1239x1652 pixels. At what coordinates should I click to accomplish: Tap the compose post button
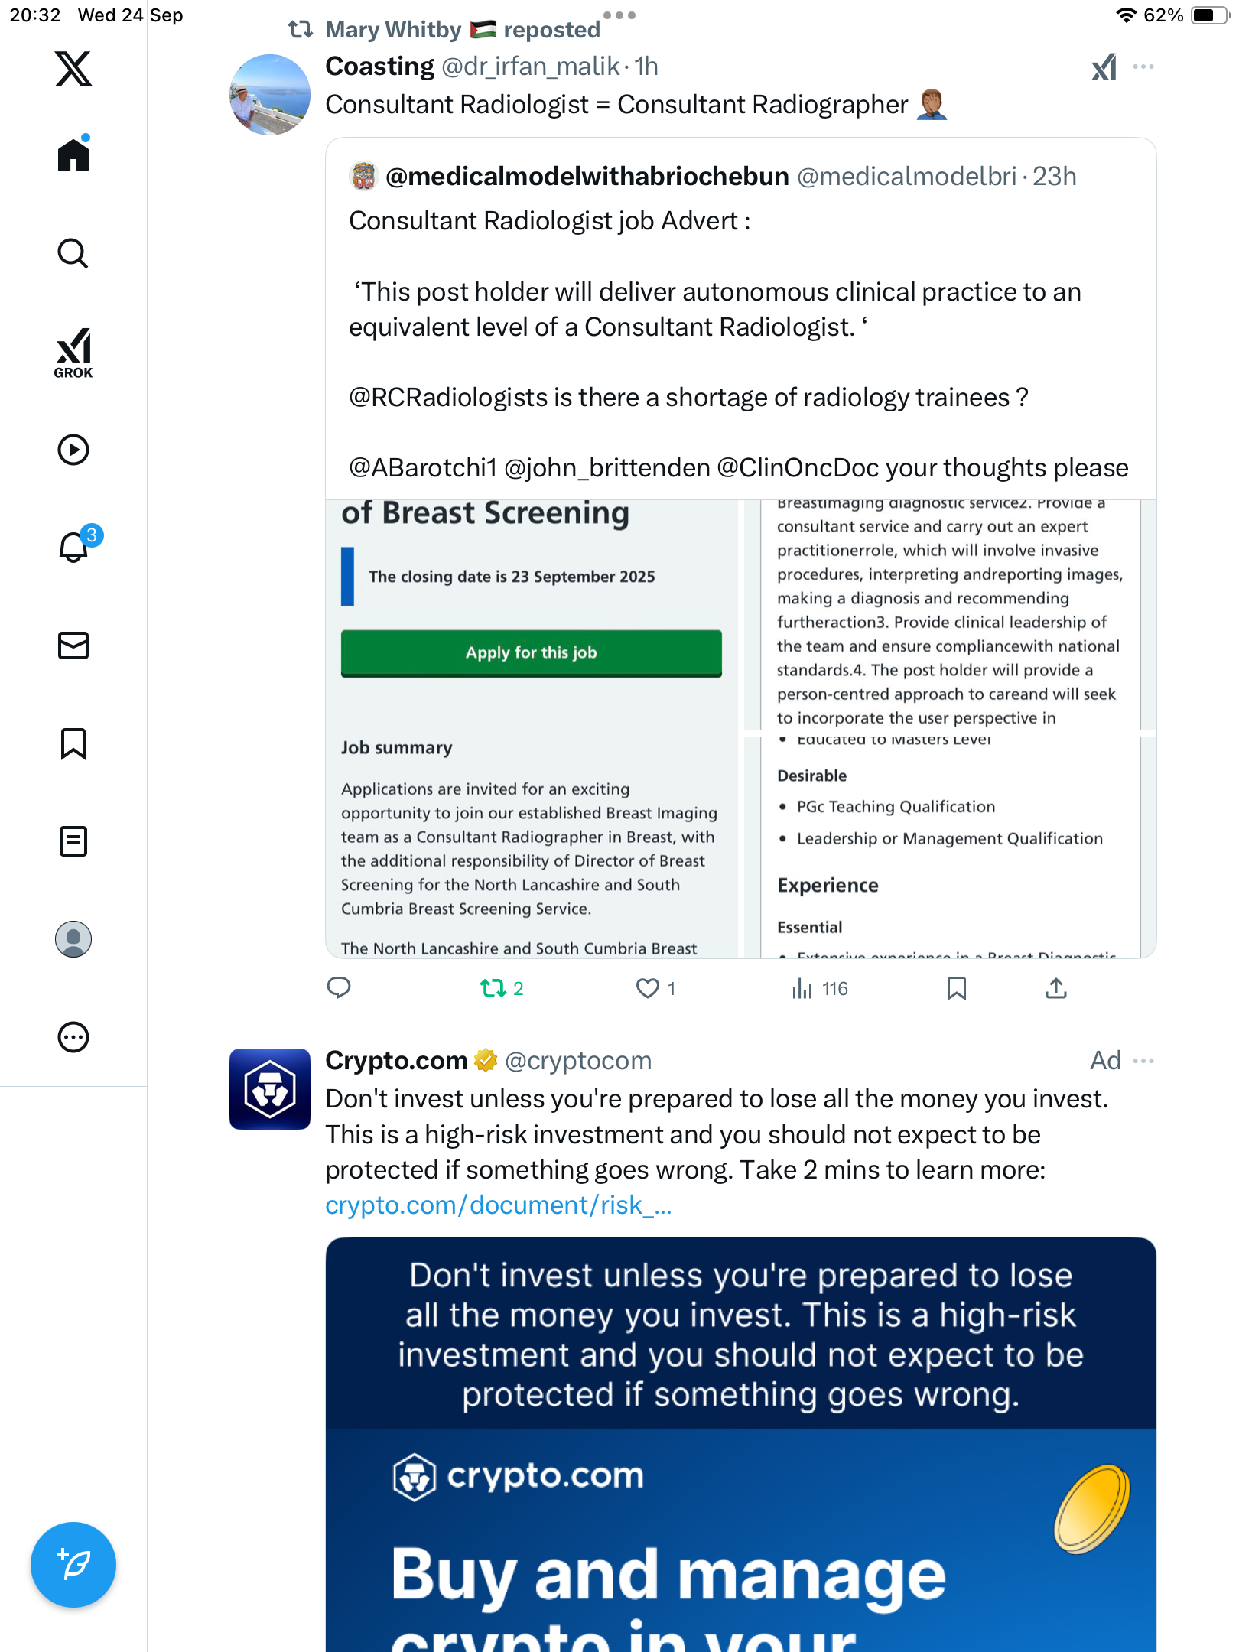[73, 1565]
